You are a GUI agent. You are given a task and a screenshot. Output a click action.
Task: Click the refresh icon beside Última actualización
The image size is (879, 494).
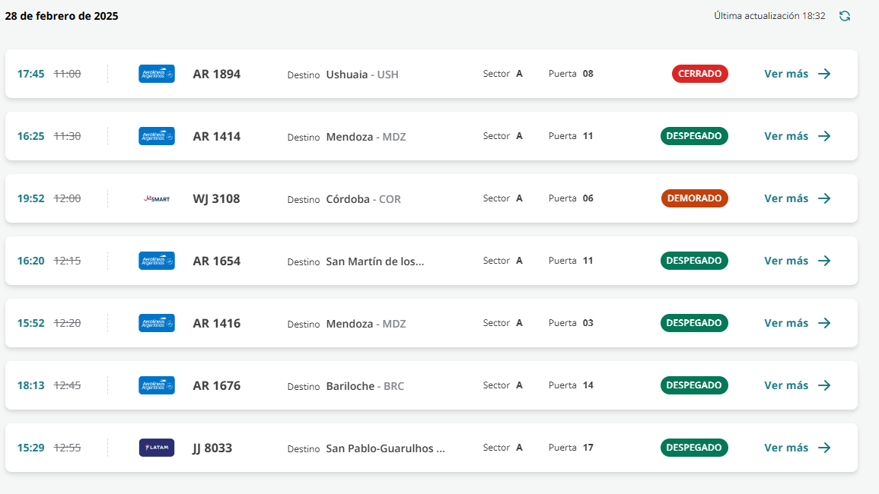(844, 16)
